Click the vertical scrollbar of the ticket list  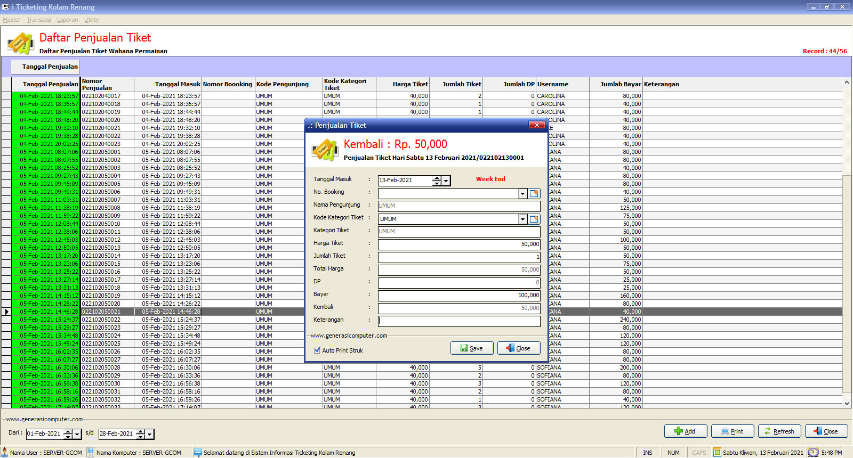(x=847, y=266)
